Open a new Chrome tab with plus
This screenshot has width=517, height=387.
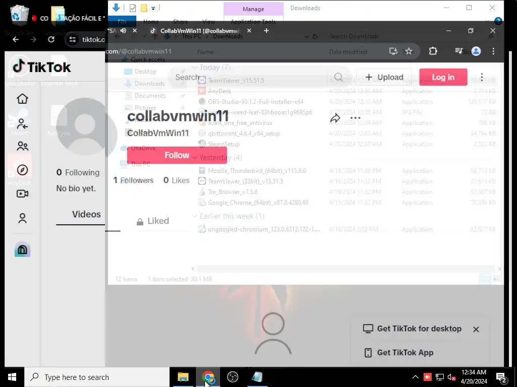[x=267, y=31]
